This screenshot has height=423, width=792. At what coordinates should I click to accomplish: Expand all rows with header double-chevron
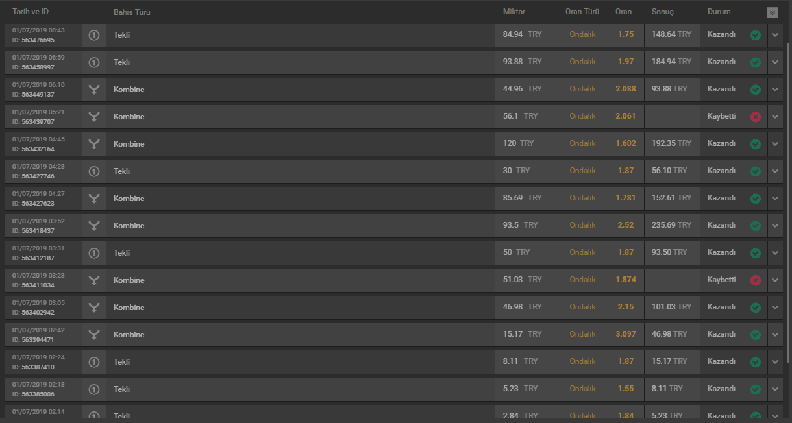tap(772, 12)
